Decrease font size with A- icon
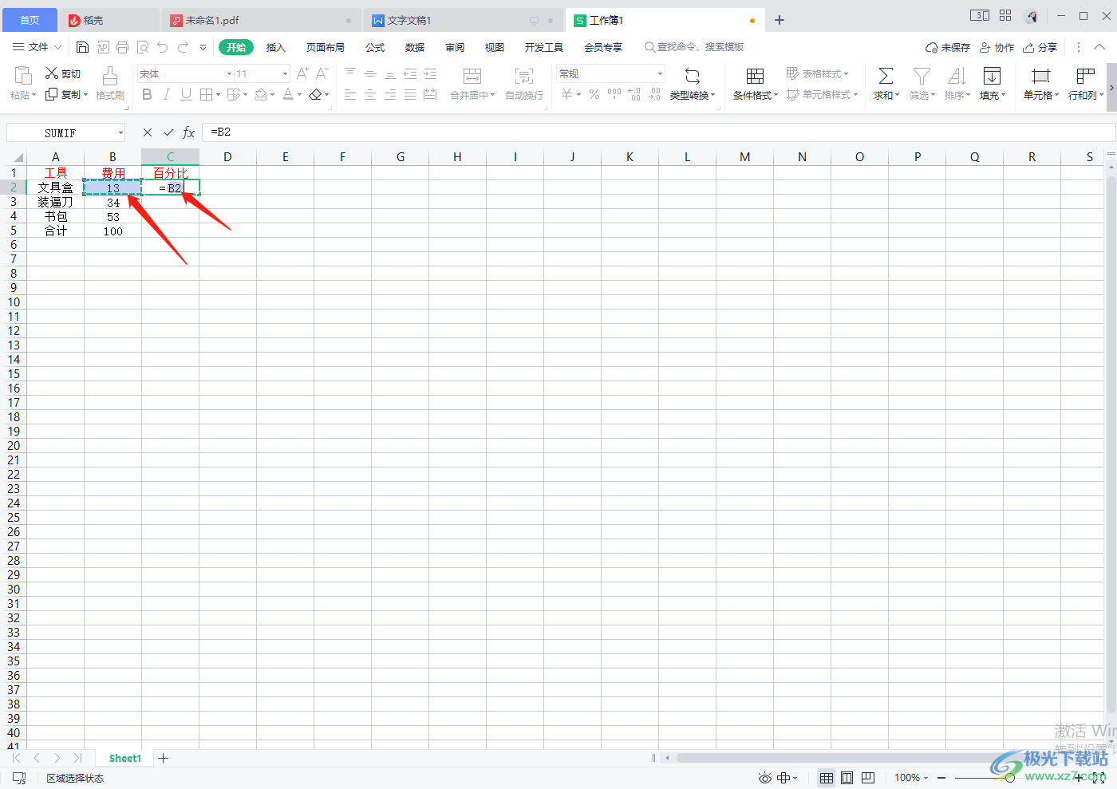1117x789 pixels. point(322,73)
